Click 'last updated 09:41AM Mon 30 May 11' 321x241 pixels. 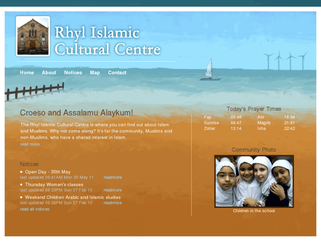click(x=57, y=177)
